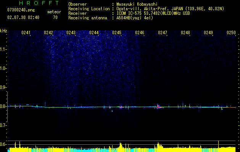
Task: Click the 0242 time marker
Action: pos(48,33)
